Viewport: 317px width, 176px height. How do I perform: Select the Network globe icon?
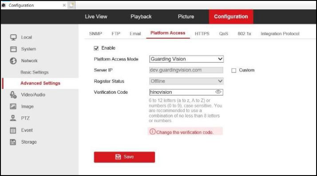[x=13, y=61]
